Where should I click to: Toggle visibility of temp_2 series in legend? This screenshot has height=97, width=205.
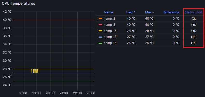(110, 19)
